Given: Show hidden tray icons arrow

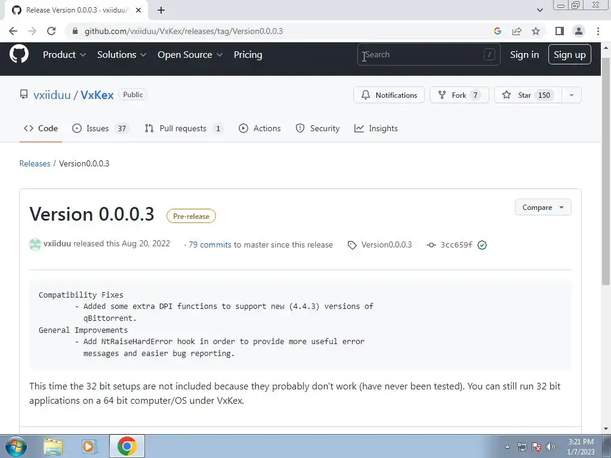Looking at the screenshot, I should (507, 447).
